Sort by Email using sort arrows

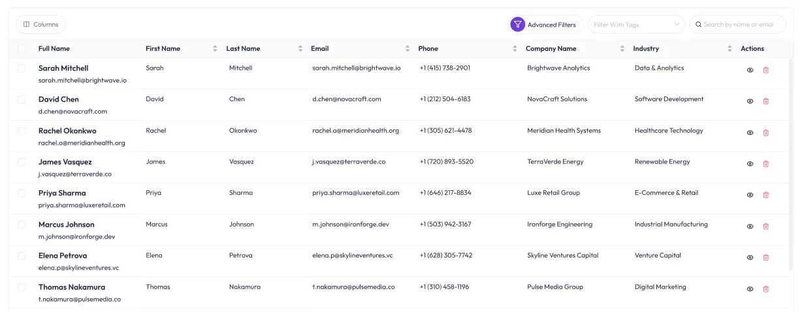coord(408,49)
